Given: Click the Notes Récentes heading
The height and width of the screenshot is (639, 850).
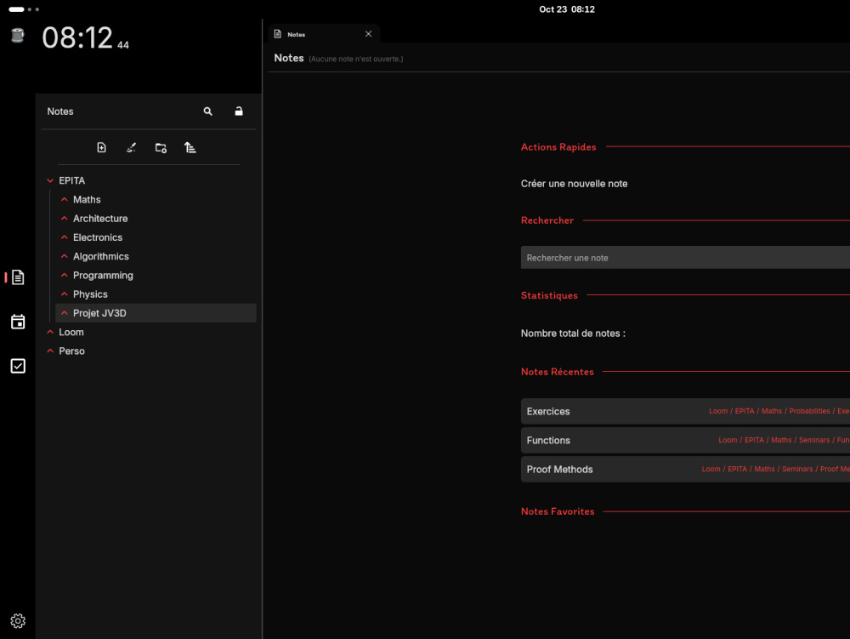Looking at the screenshot, I should point(558,372).
